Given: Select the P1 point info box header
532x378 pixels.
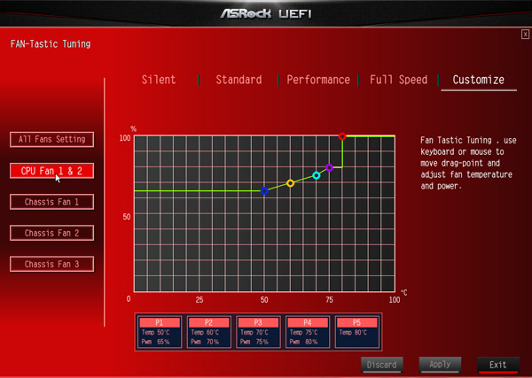Looking at the screenshot, I should [160, 322].
